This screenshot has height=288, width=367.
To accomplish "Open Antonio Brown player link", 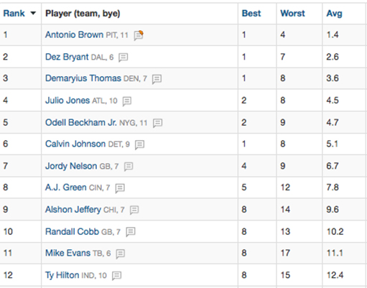I will [74, 35].
